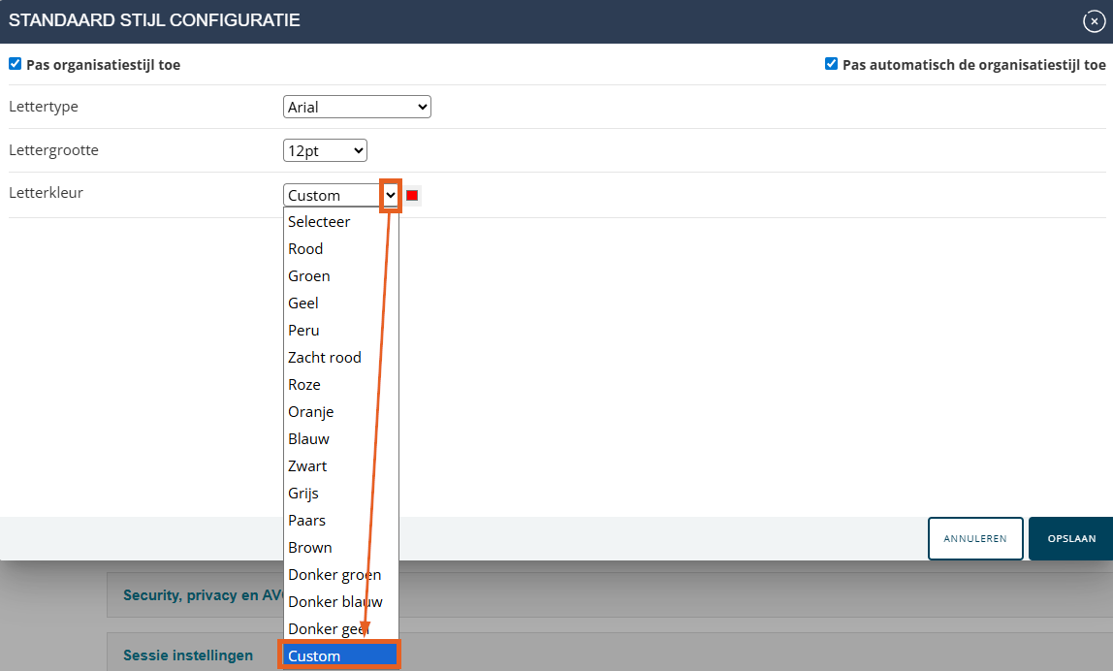This screenshot has width=1113, height=671.
Task: Open the Lettertype Arial dropdown
Action: click(x=357, y=107)
